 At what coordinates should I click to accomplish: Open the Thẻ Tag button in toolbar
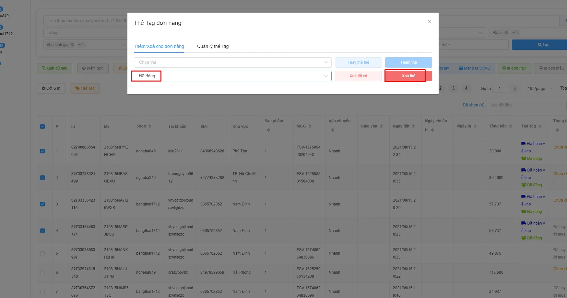(x=85, y=88)
